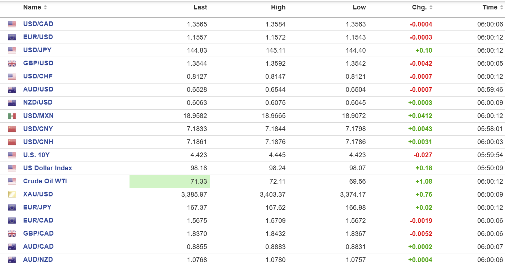
Task: Click the Australian flag icon beside AUD/USD
Action: click(12, 90)
